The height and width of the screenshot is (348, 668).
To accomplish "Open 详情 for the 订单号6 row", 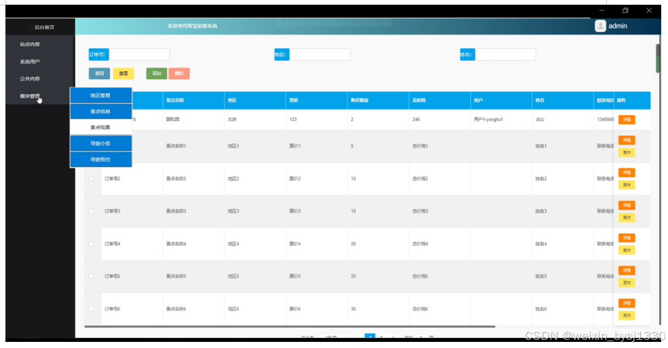I will tap(627, 303).
